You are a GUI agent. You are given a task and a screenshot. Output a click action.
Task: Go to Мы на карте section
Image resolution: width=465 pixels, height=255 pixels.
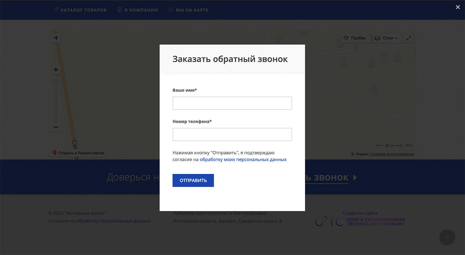pos(188,10)
